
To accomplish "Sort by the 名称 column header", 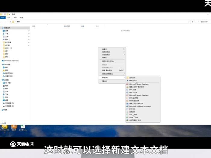I will coord(34,26).
